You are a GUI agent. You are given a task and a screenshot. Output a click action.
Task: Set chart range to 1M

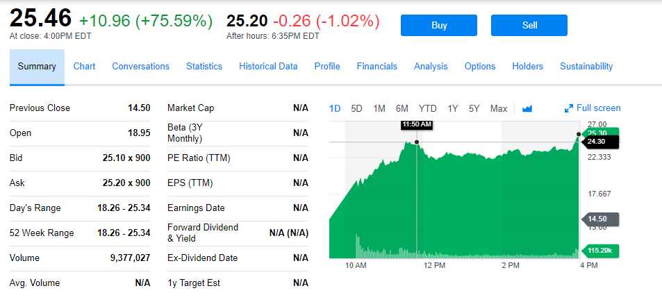tap(379, 108)
